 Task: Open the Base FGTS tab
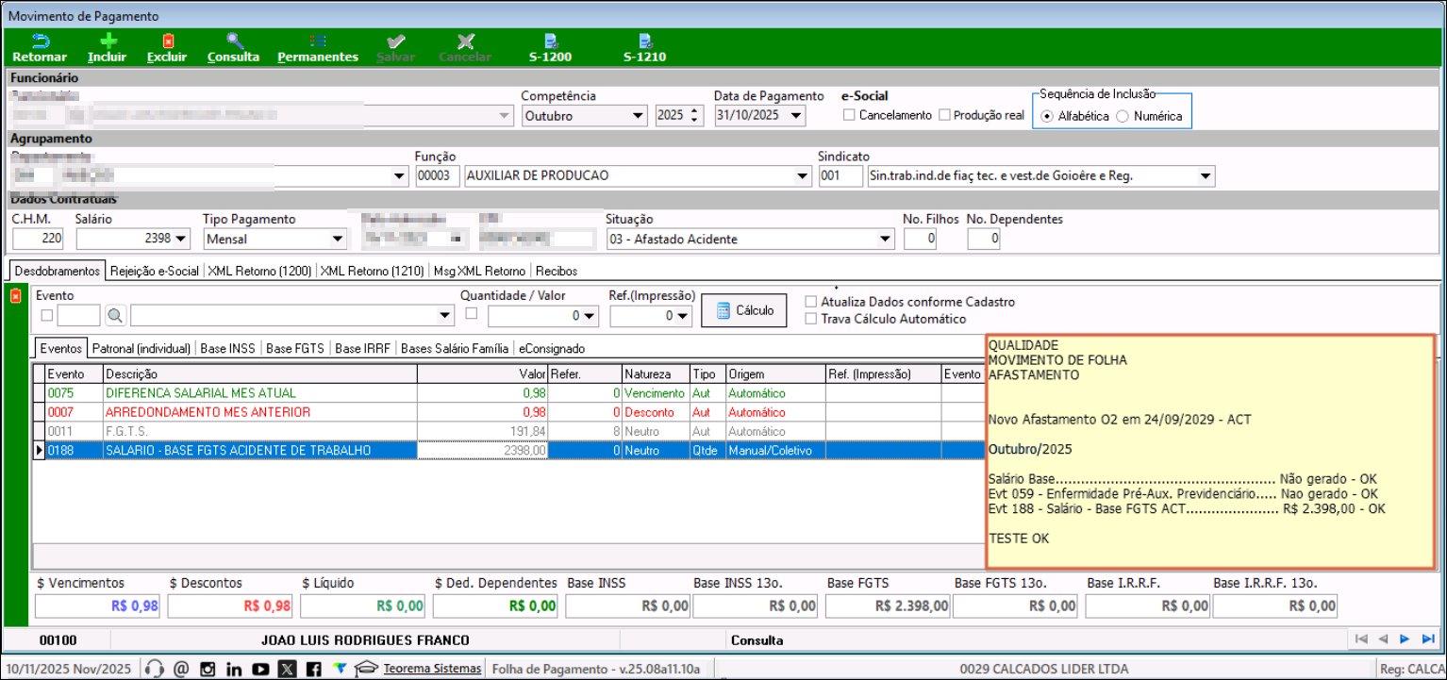[294, 348]
